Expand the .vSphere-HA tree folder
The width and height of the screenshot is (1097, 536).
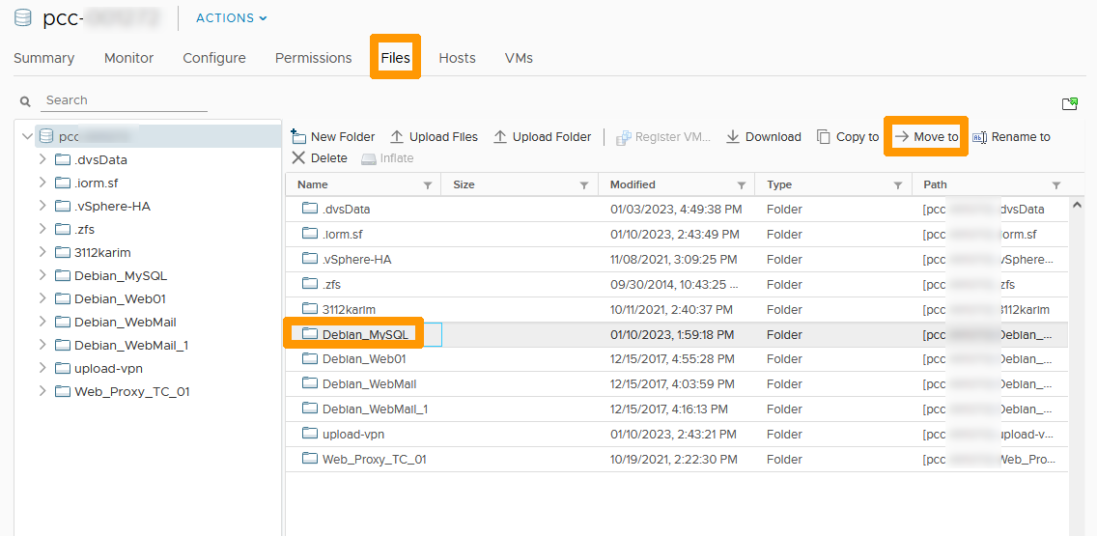click(42, 206)
